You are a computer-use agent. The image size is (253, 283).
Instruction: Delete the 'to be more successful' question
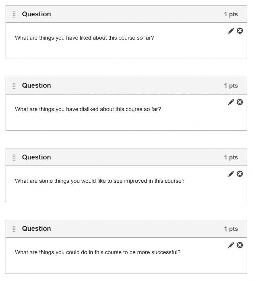[240, 245]
